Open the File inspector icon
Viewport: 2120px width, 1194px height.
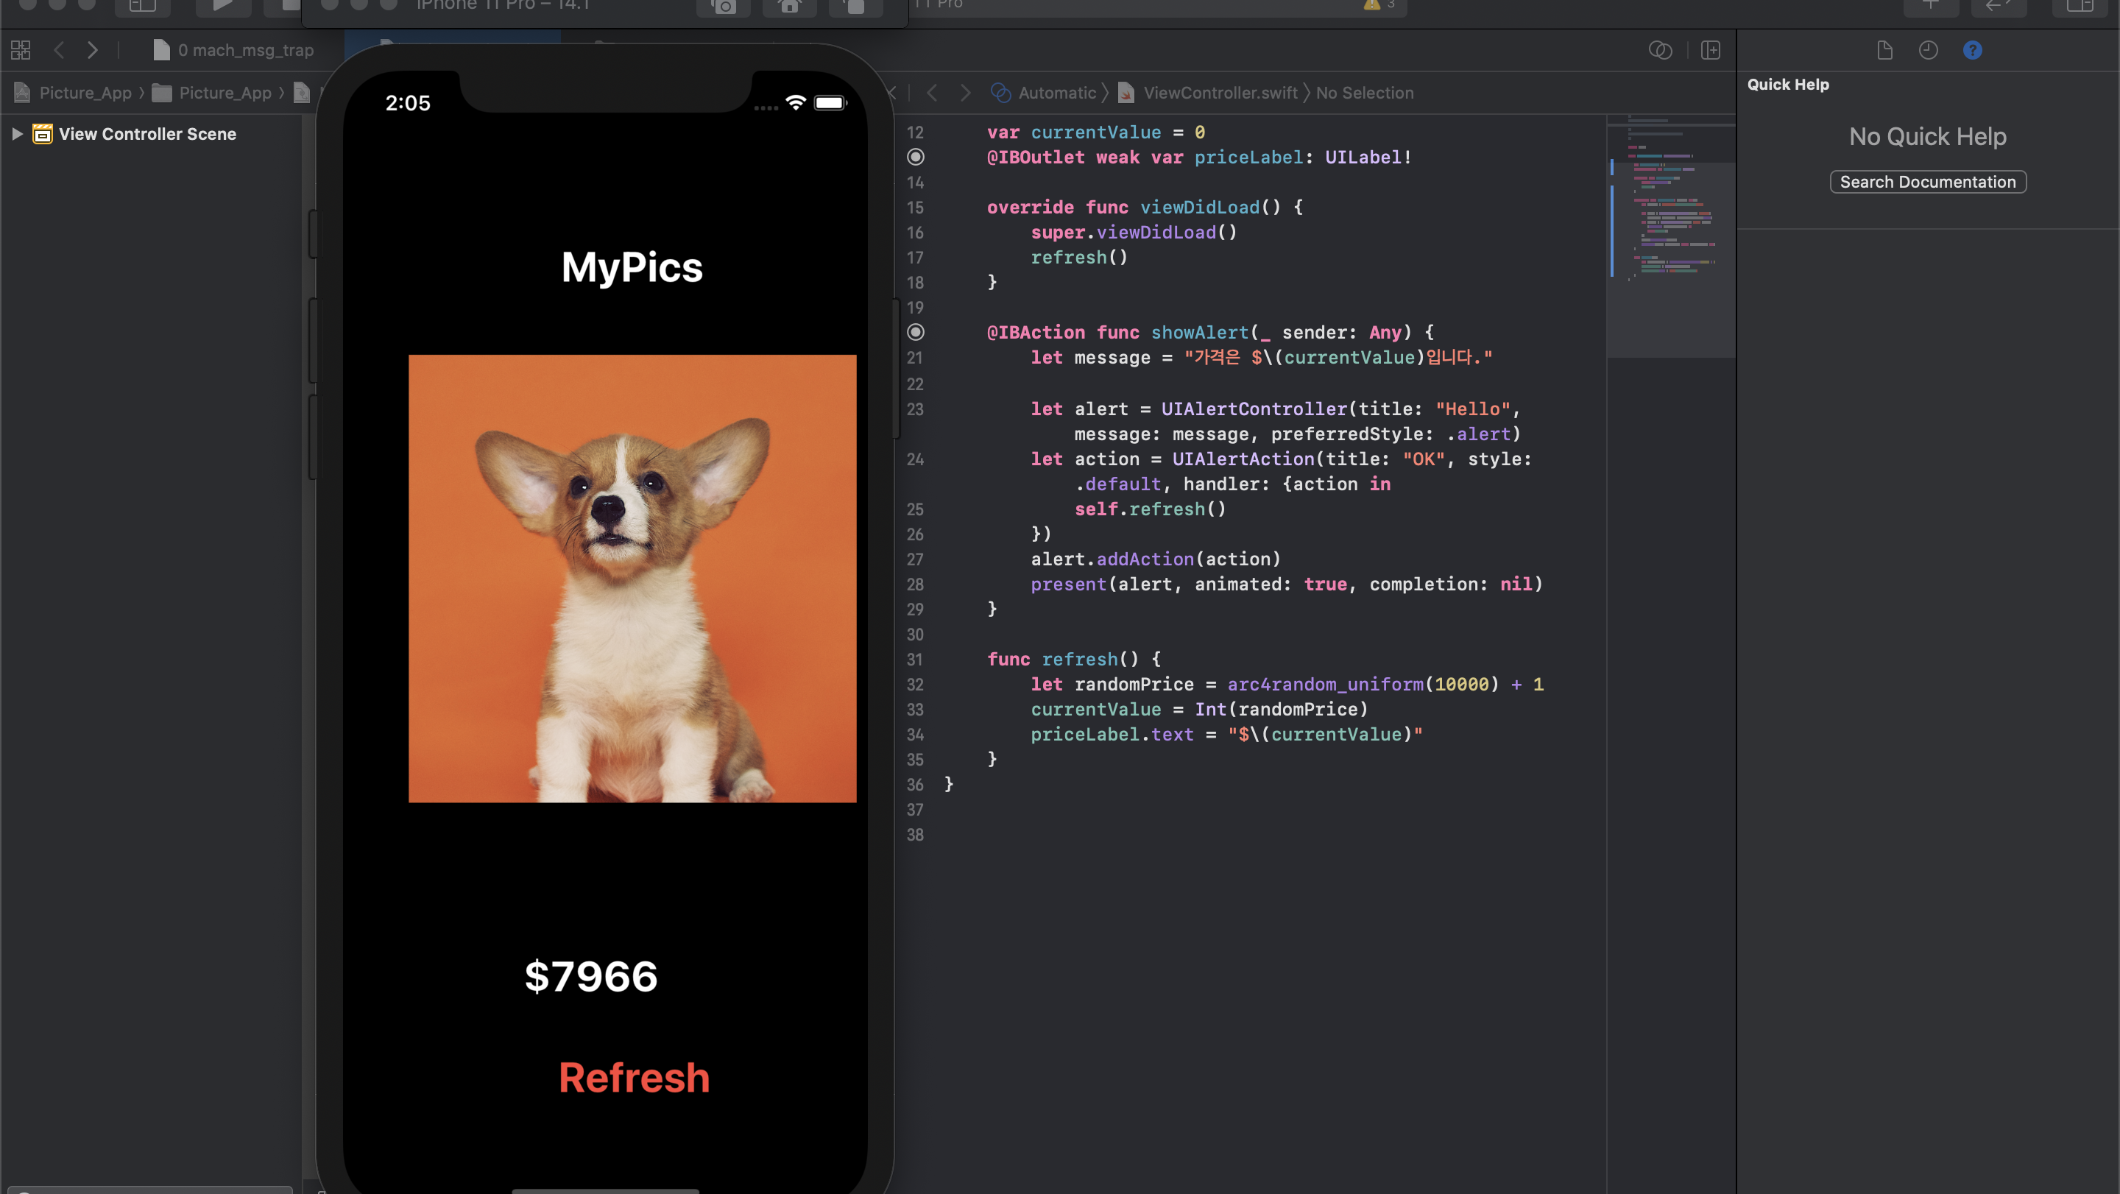(x=1884, y=50)
